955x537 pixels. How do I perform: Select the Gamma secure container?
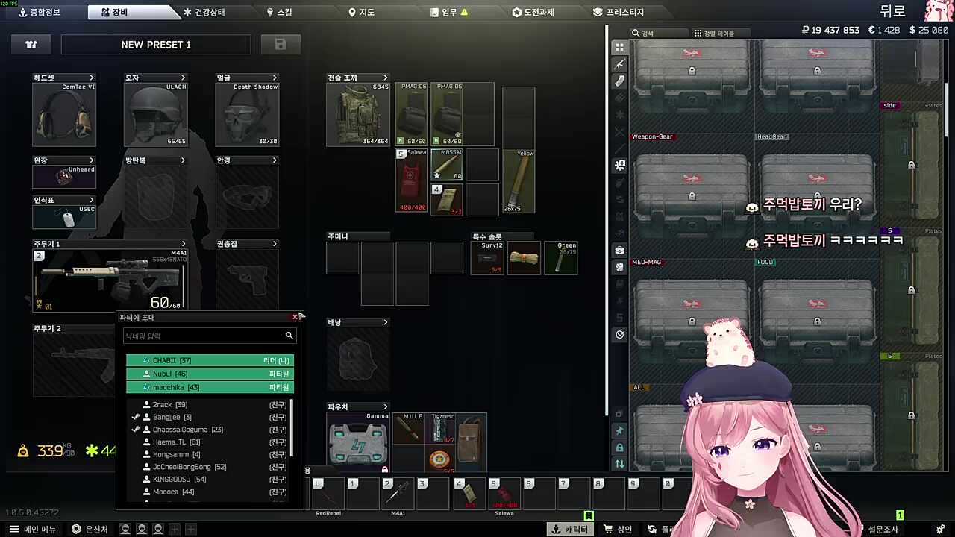358,443
